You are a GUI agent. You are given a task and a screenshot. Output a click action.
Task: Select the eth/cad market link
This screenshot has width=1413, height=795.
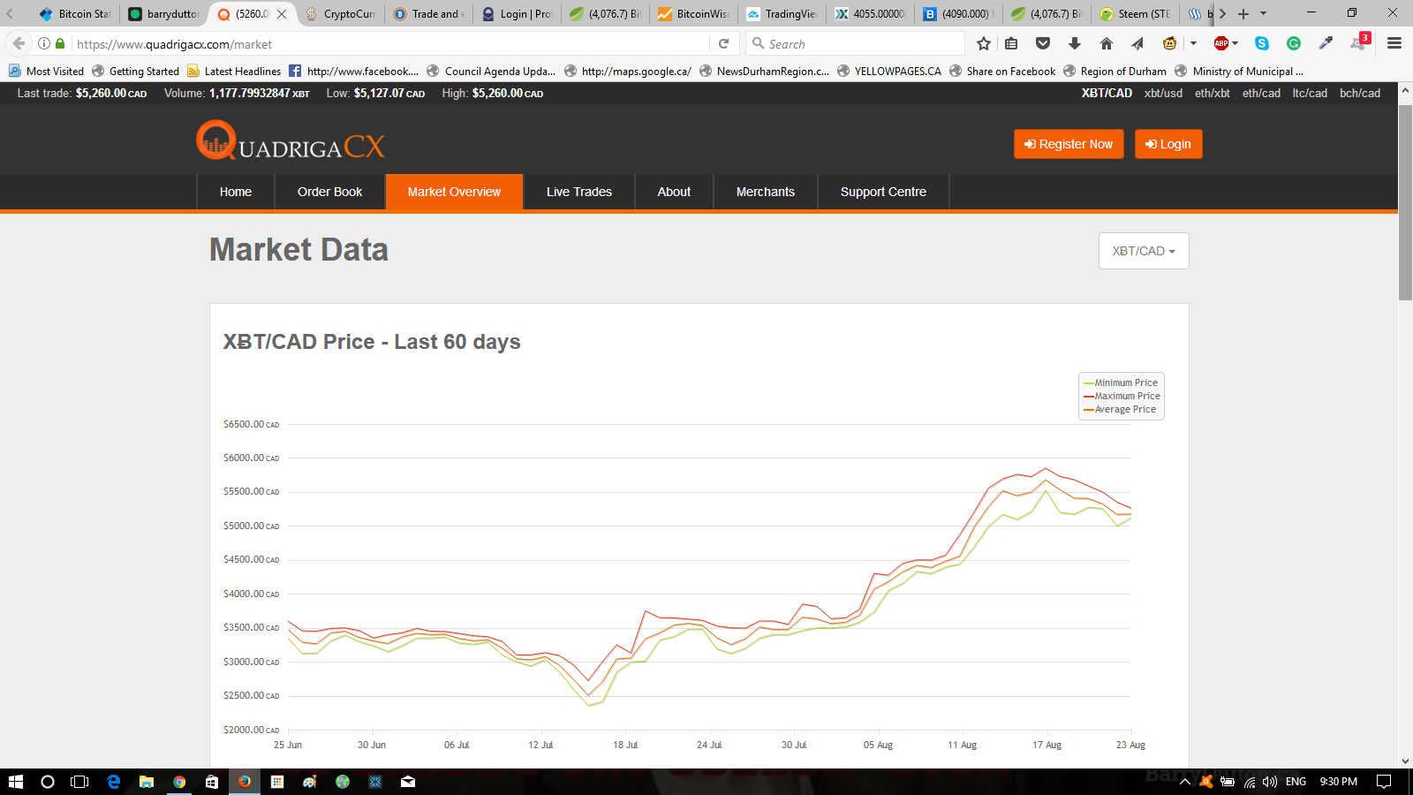click(1261, 93)
